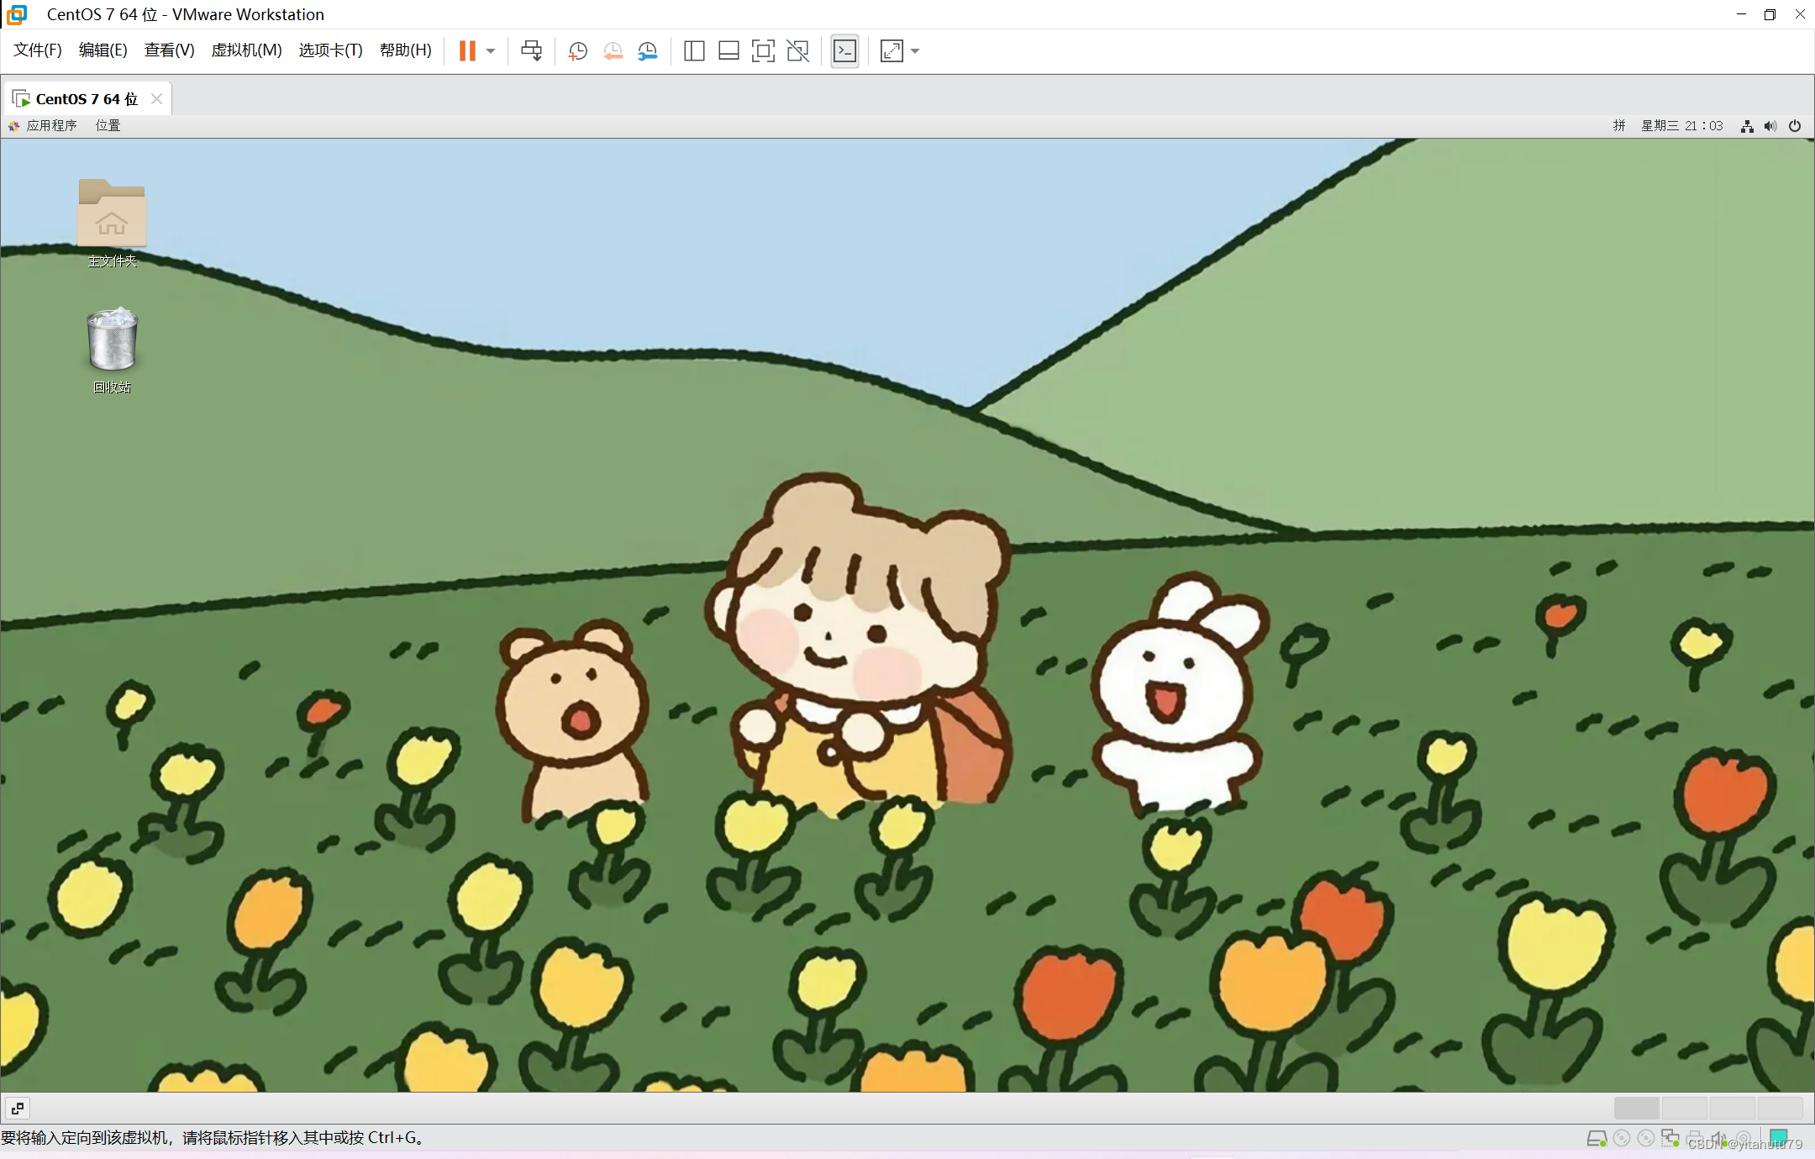The image size is (1815, 1159).
Task: Open the 查看(V) menu
Action: pos(169,50)
